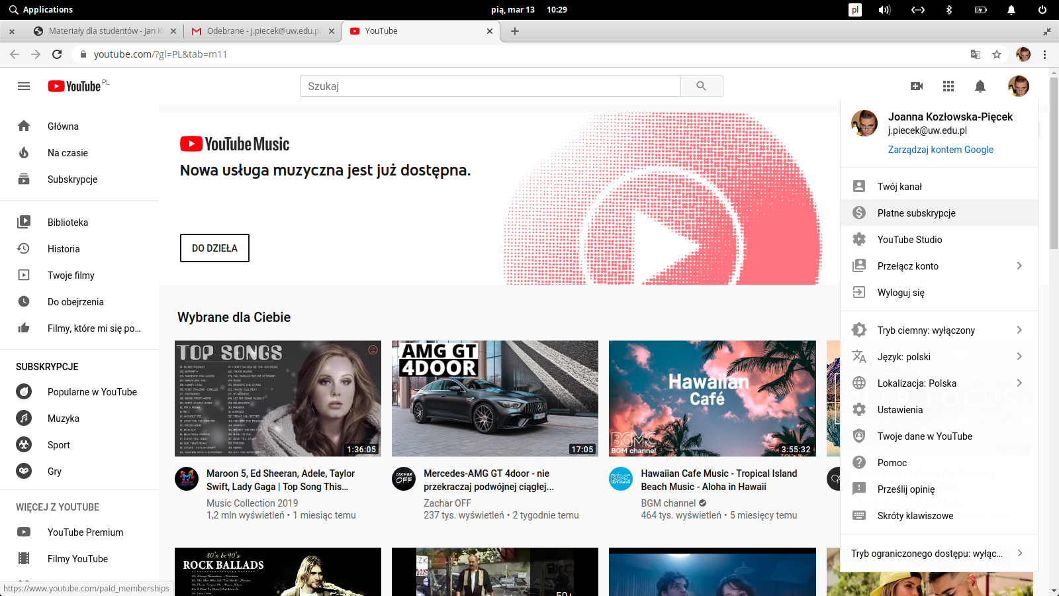Open BGM channel name link
Viewport: 1059px width, 596px height.
point(668,503)
